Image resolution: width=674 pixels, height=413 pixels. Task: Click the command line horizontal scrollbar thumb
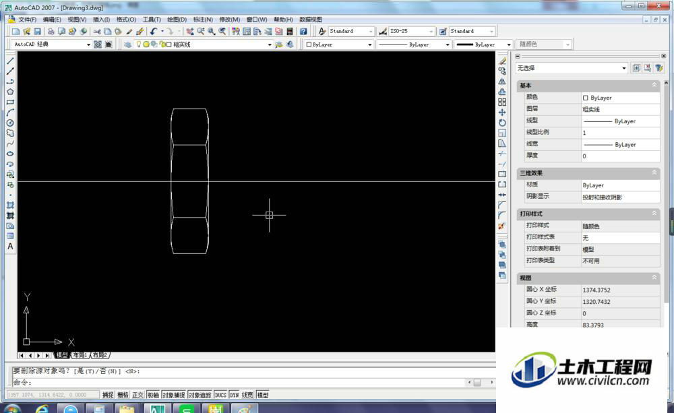[x=477, y=383]
